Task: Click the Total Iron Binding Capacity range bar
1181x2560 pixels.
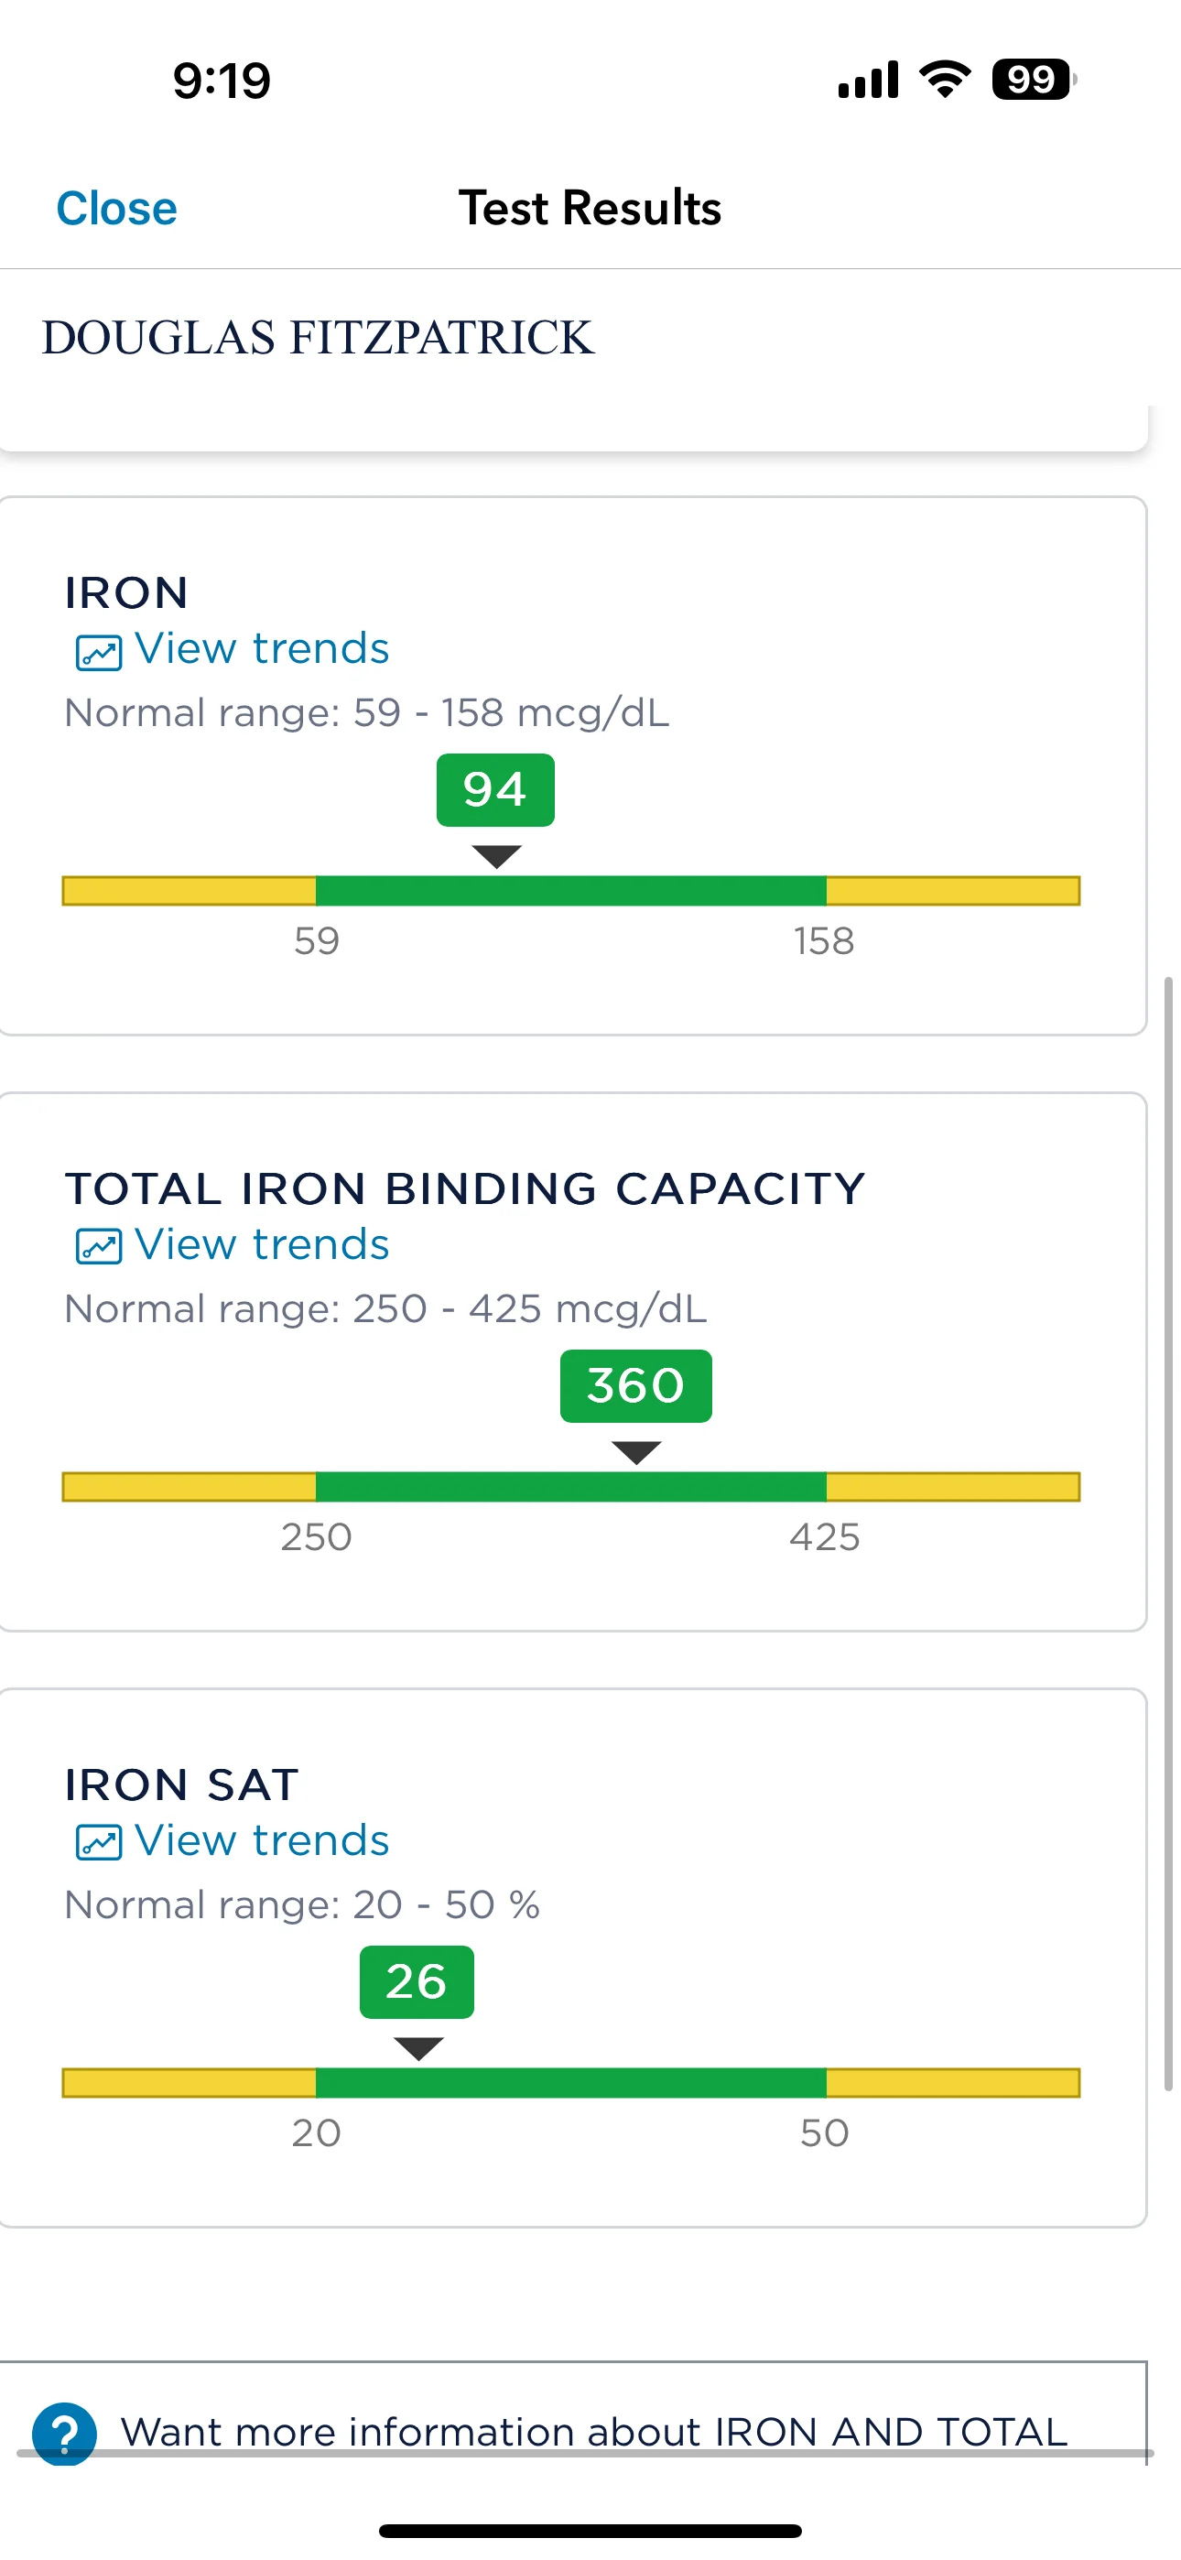Action: click(x=570, y=1487)
